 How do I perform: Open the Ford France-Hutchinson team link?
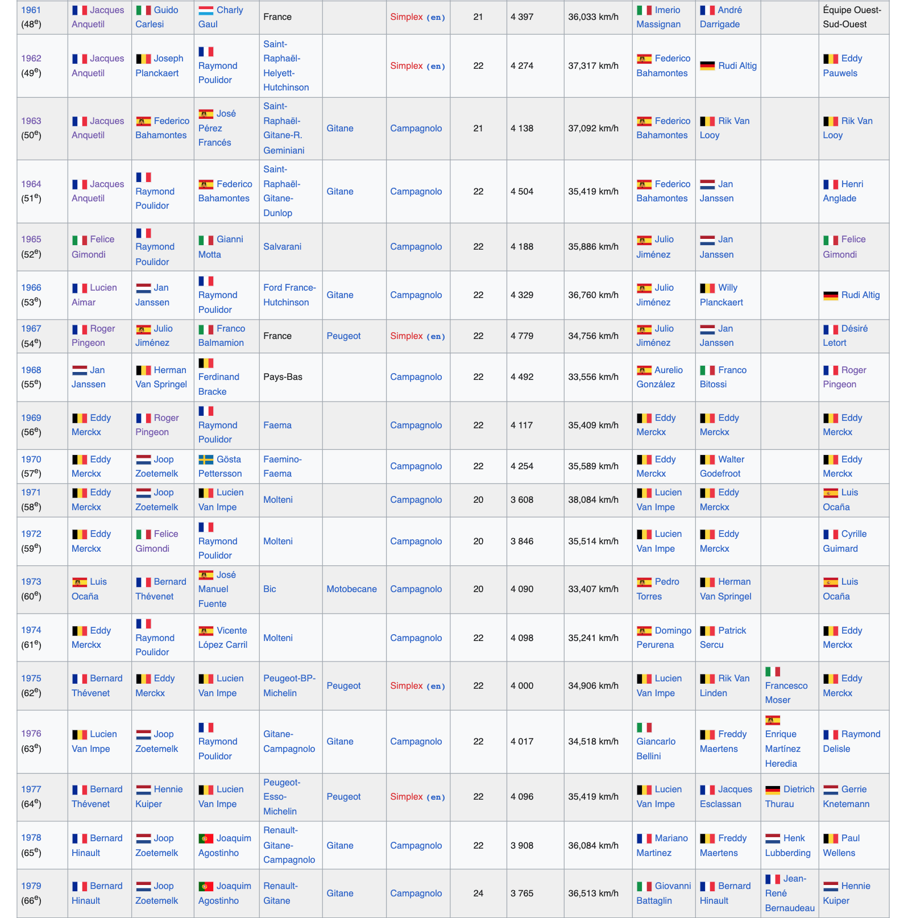click(x=289, y=295)
